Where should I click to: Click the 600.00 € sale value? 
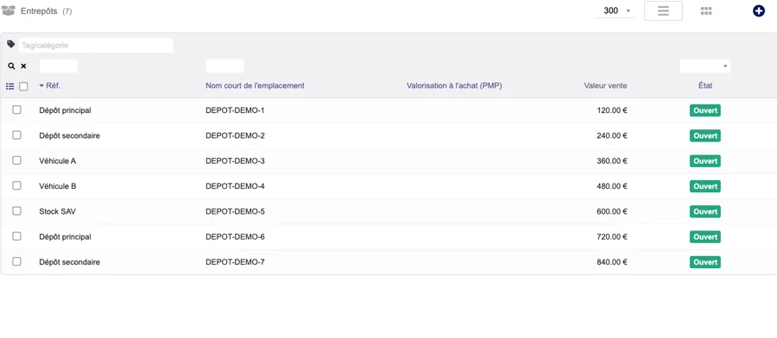612,211
